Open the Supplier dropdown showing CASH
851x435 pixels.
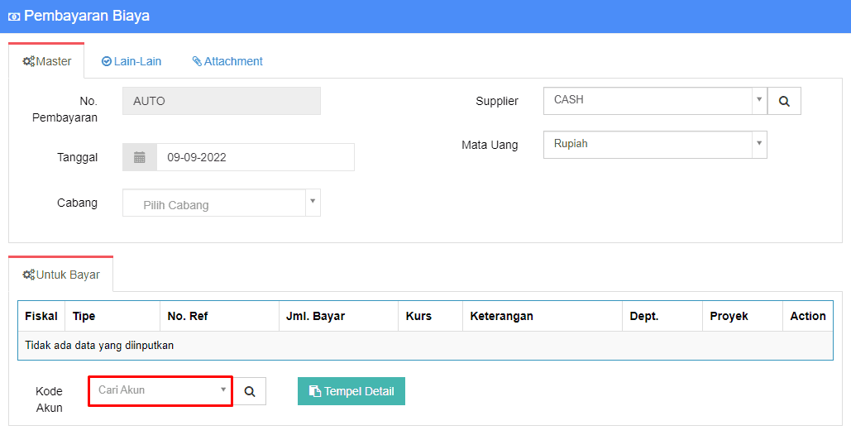coord(654,101)
